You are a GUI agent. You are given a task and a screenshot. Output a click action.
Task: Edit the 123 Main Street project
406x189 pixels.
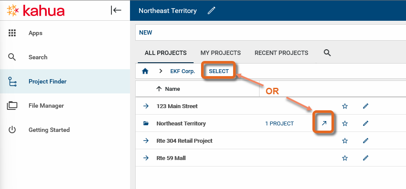(366, 106)
